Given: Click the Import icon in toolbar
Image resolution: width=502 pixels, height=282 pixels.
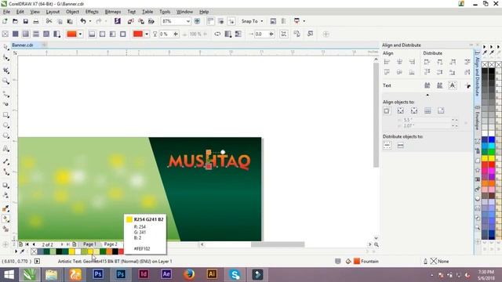Looking at the screenshot, I should click(x=131, y=21).
